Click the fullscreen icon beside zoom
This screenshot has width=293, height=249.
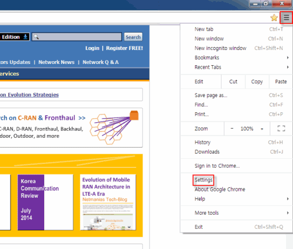(281, 129)
